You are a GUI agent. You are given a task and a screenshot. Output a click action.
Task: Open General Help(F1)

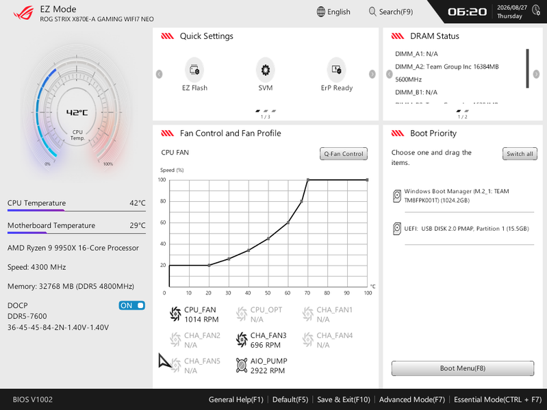(236, 400)
